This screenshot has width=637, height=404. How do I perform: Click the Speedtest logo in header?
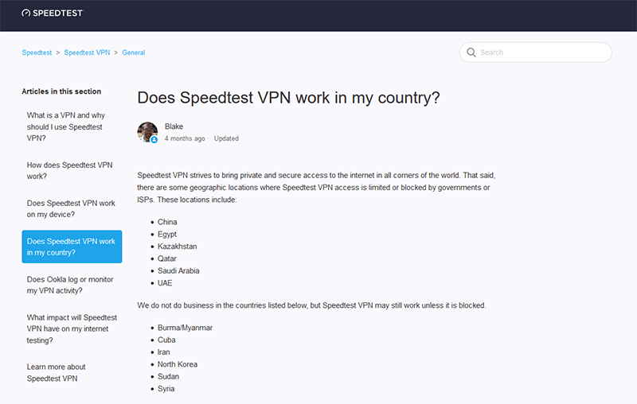click(x=52, y=13)
